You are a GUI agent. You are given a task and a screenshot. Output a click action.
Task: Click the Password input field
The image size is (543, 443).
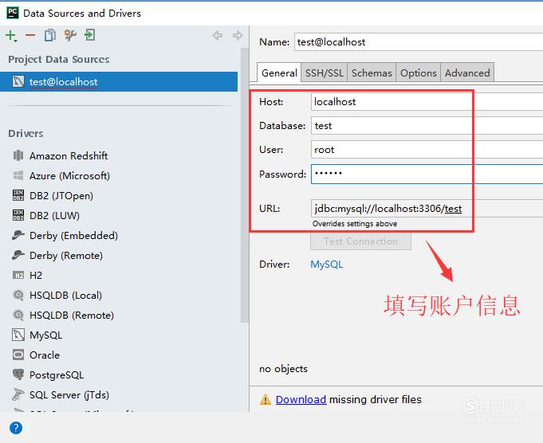click(x=427, y=174)
